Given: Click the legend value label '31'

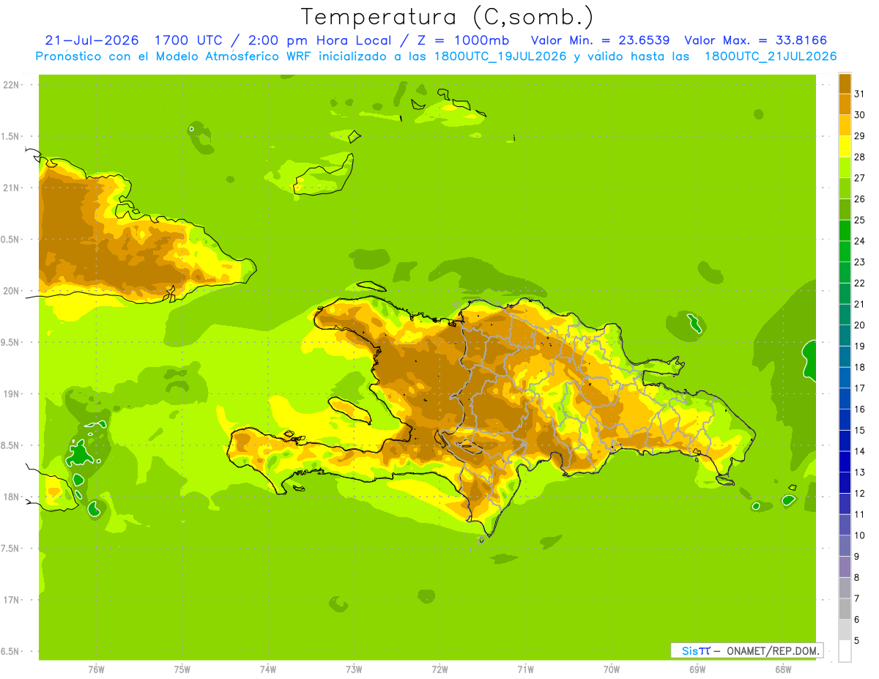Looking at the screenshot, I should coord(859,94).
